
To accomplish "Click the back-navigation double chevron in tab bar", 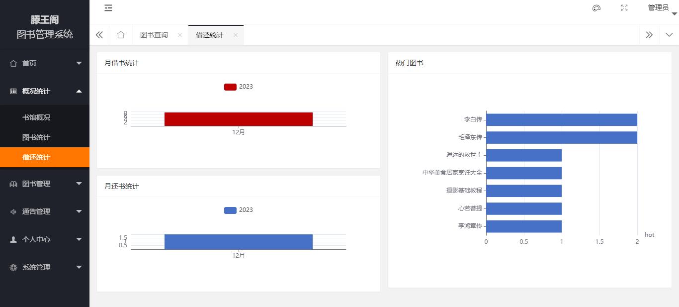I will click(99, 35).
